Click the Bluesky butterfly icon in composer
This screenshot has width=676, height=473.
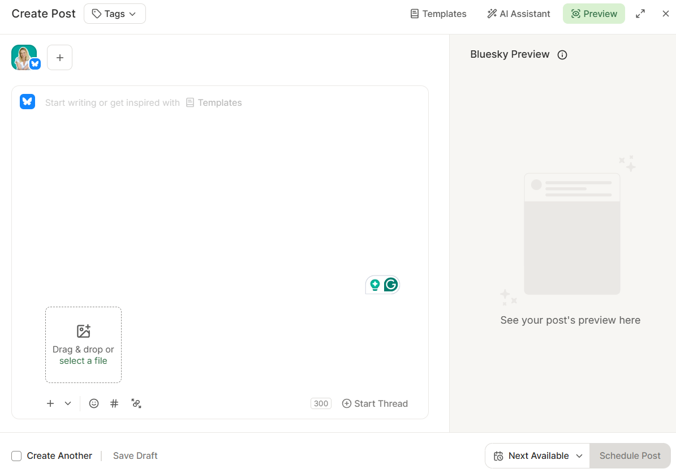(28, 102)
